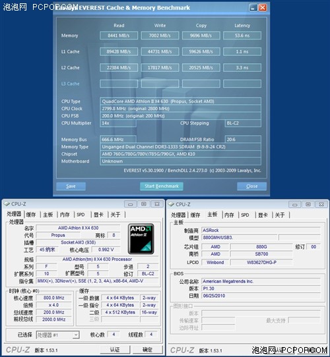The image size is (330, 357).
Task: Click CPU Type field QuadCore AMD Athlon
Action: click(181, 101)
